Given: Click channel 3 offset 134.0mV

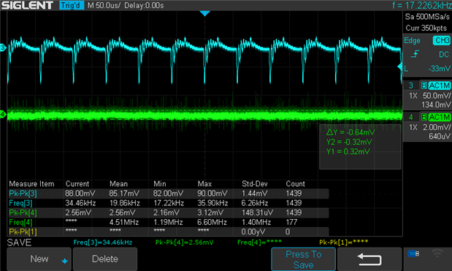Looking at the screenshot, I should click(x=436, y=104).
